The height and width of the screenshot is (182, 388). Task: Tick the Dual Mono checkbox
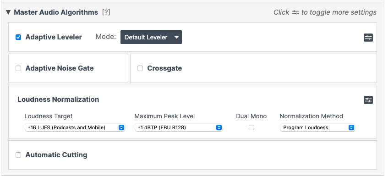coord(251,127)
